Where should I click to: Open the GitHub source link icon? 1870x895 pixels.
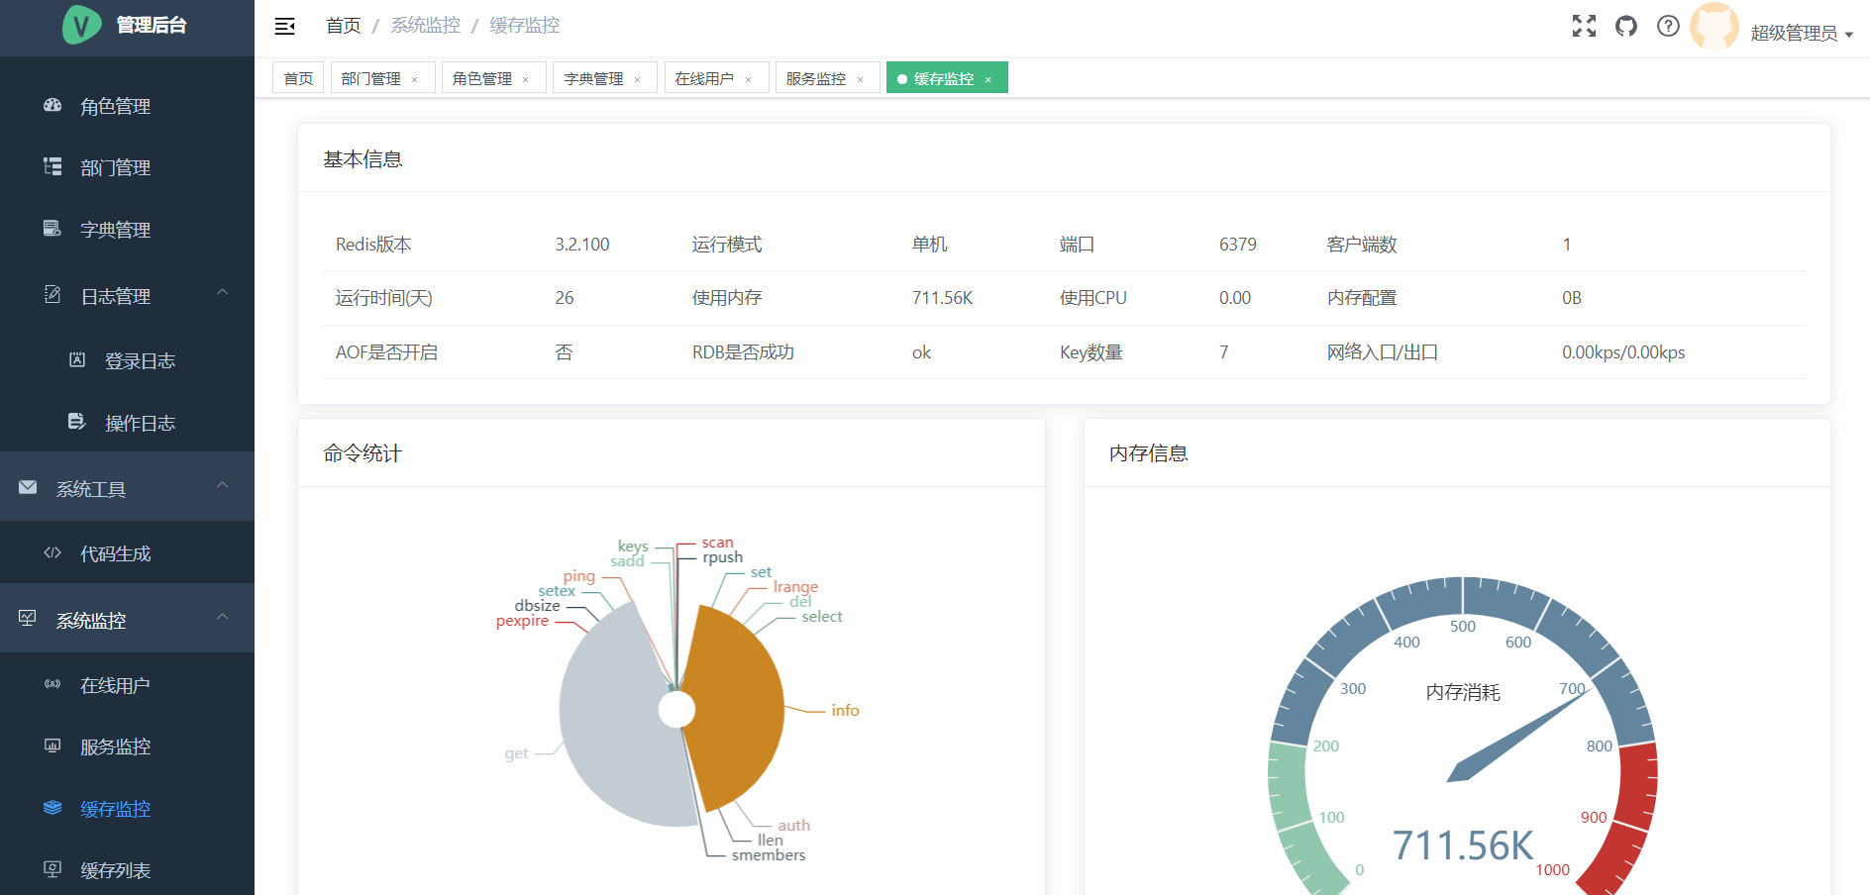point(1626,26)
